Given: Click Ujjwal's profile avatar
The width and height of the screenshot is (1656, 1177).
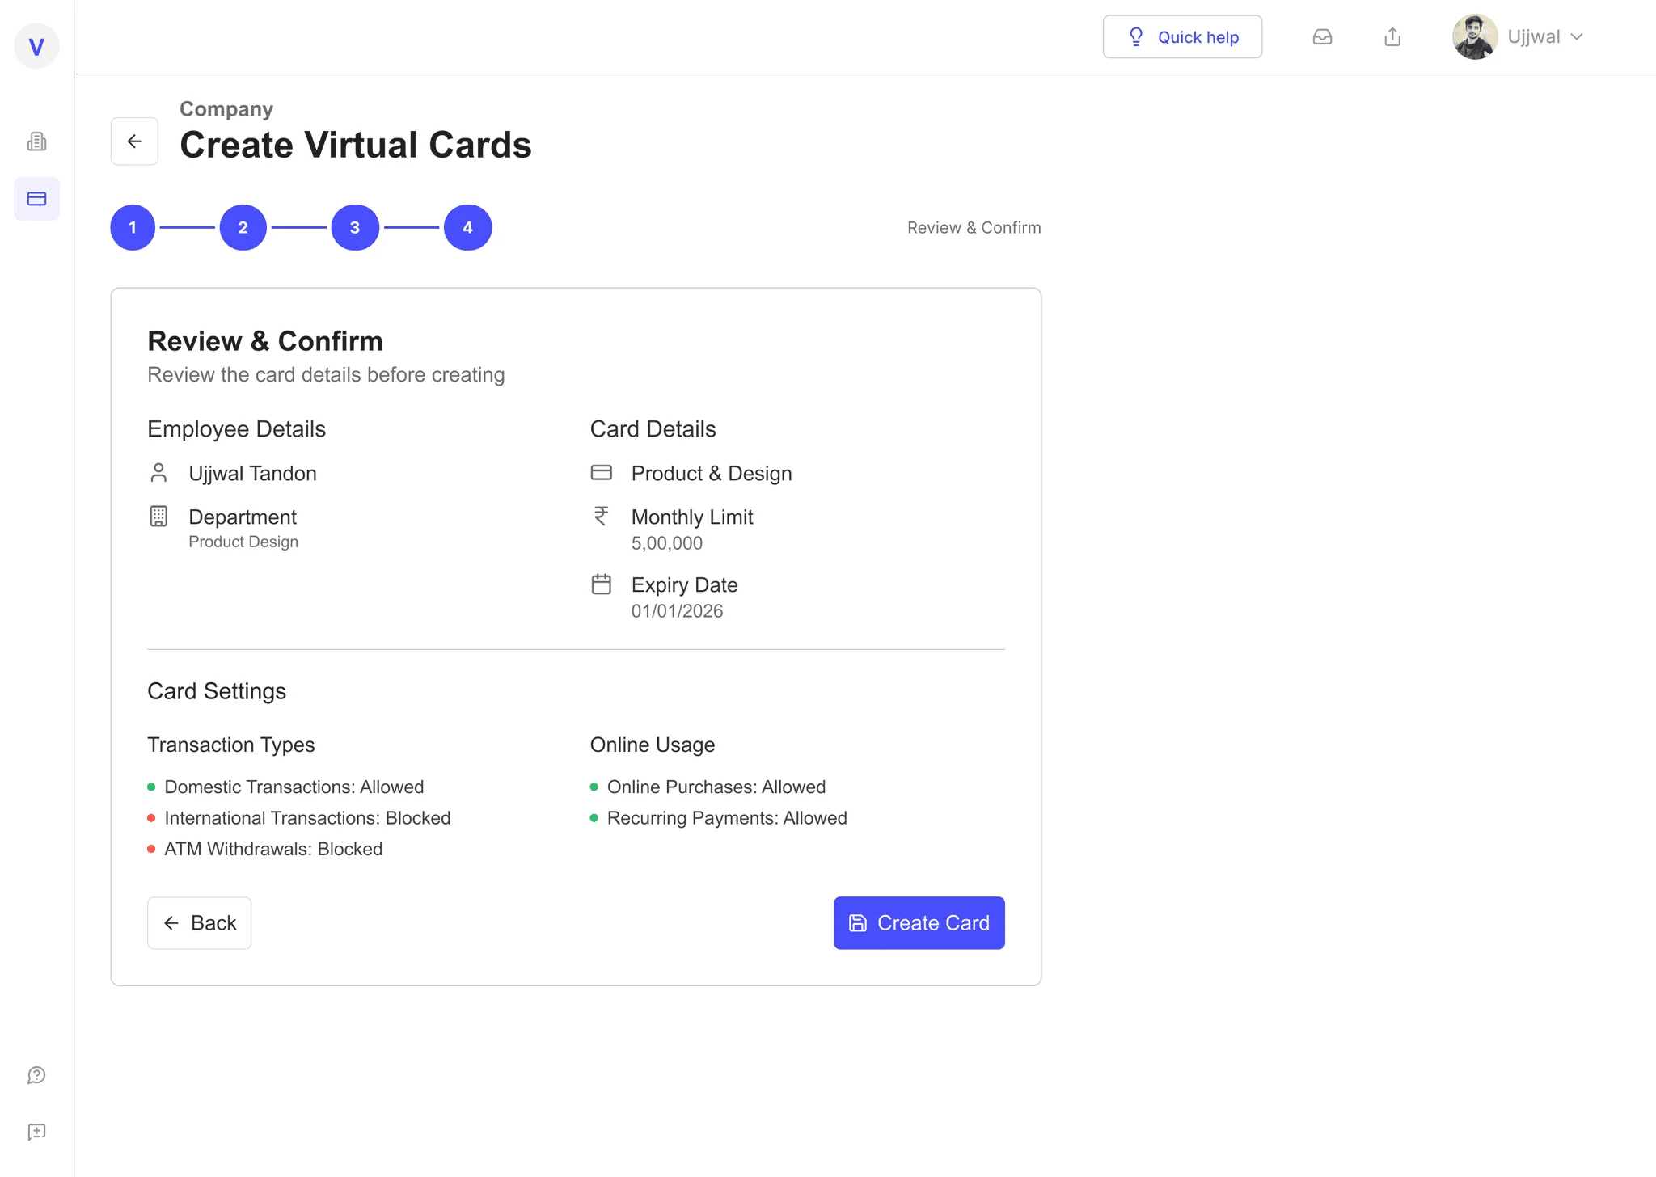Looking at the screenshot, I should [1475, 37].
